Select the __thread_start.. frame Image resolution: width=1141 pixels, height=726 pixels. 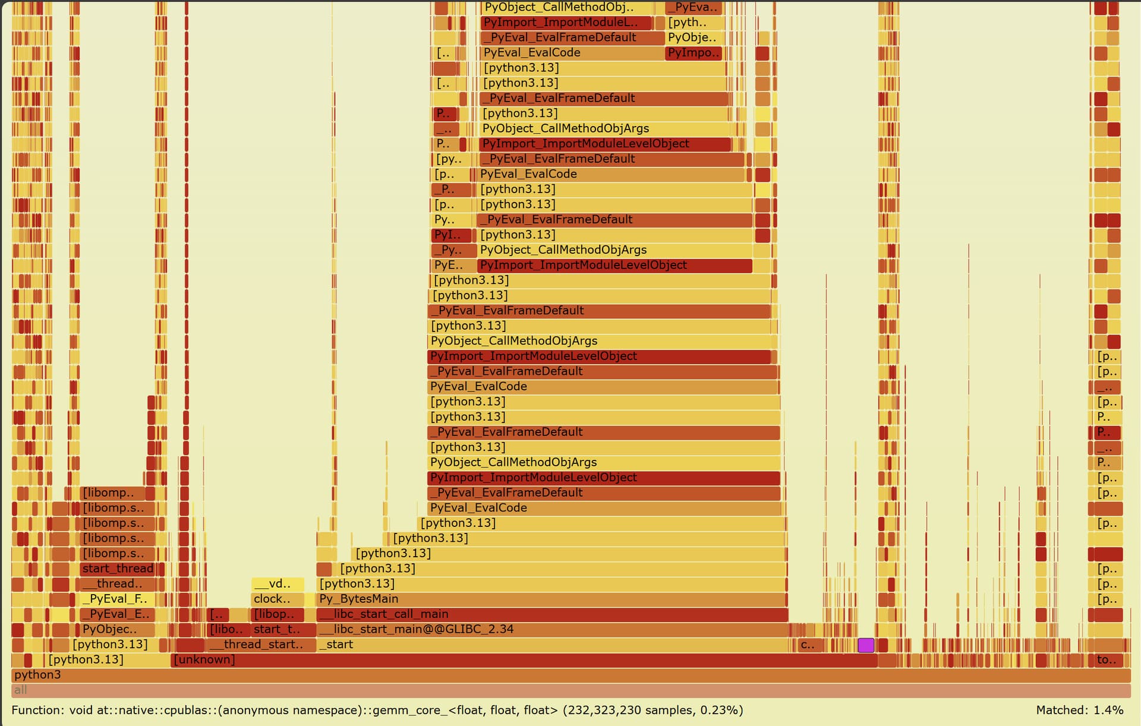tap(261, 645)
